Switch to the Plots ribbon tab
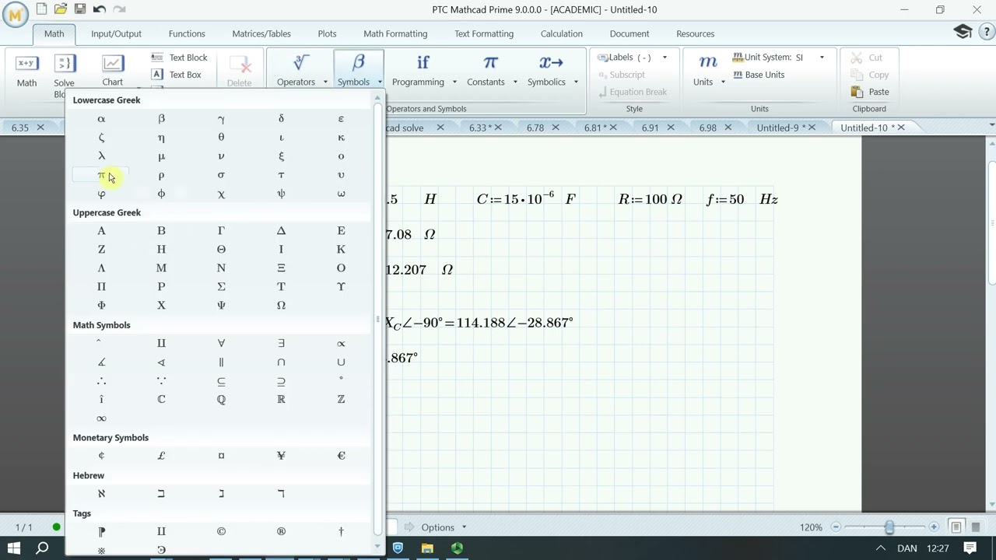This screenshot has height=560, width=996. pyautogui.click(x=327, y=33)
